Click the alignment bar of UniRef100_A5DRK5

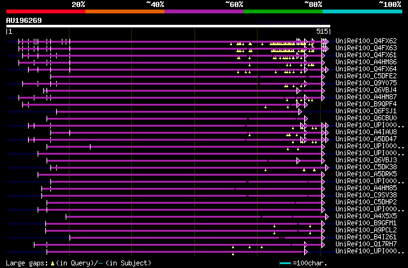(x=180, y=174)
